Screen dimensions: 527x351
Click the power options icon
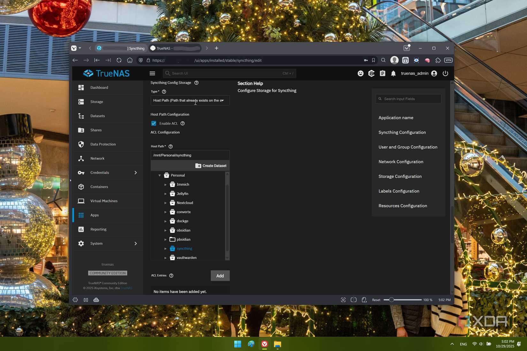click(445, 73)
